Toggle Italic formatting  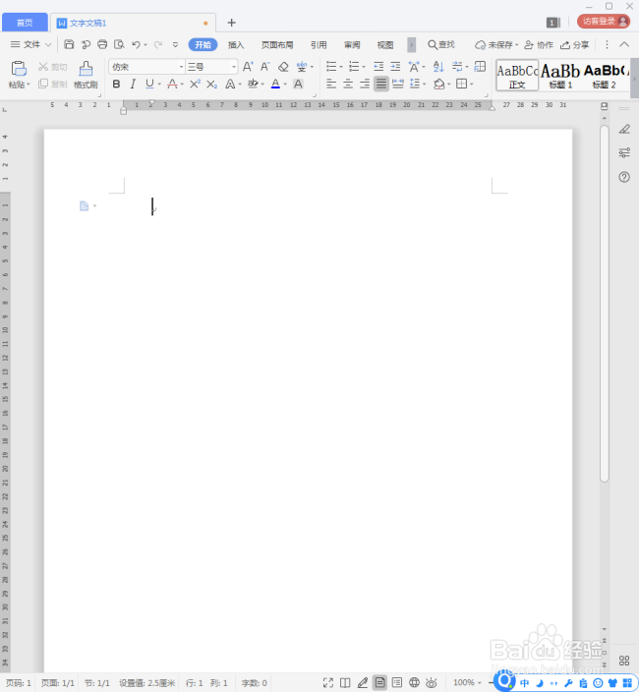click(x=133, y=84)
